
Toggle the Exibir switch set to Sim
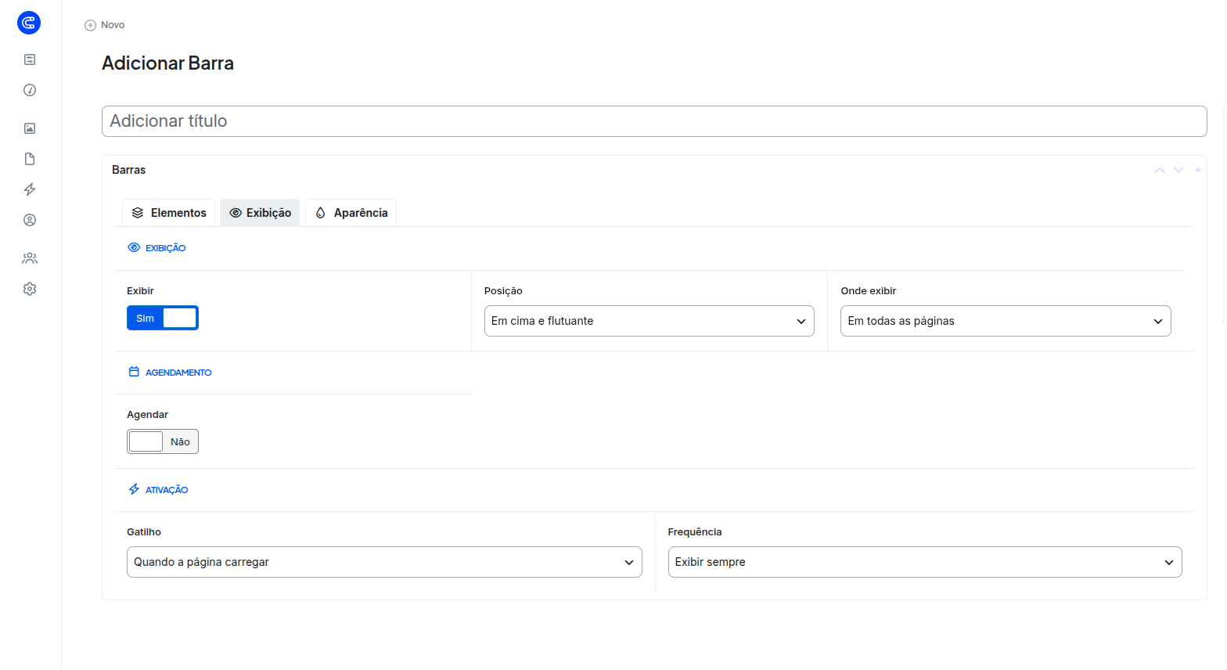[163, 318]
